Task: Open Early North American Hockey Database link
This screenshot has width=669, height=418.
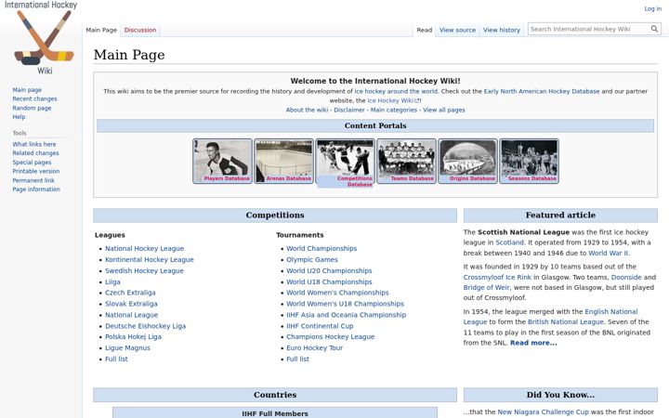Action: pyautogui.click(x=542, y=91)
